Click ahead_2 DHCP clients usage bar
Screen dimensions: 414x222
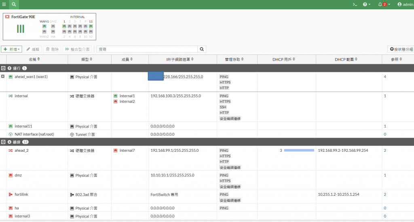tap(299, 150)
